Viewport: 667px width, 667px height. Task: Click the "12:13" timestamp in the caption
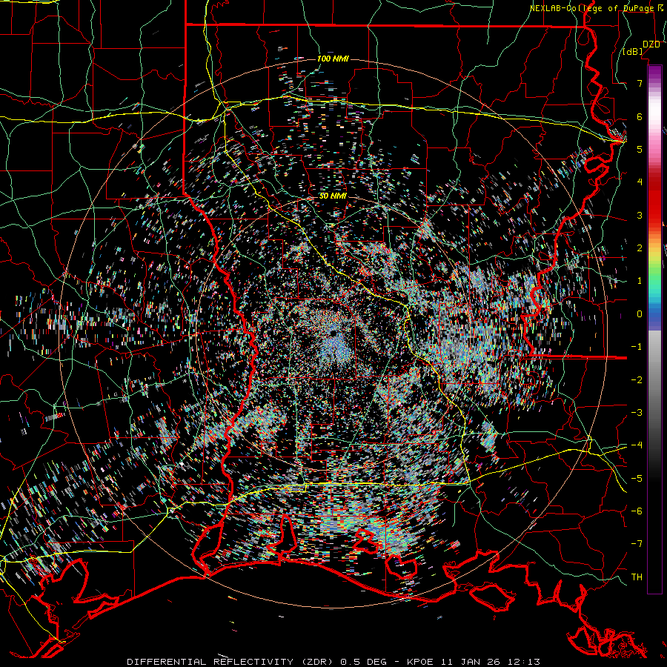click(524, 662)
